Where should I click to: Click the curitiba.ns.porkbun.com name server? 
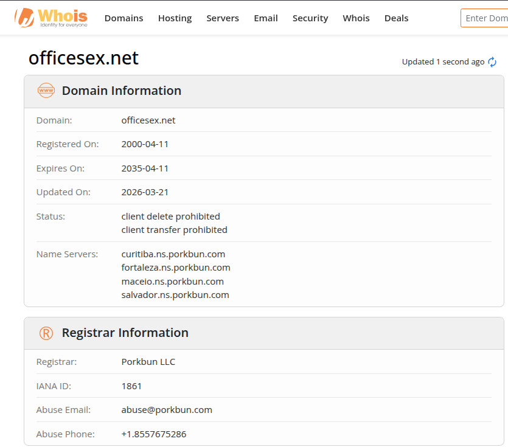click(x=173, y=254)
